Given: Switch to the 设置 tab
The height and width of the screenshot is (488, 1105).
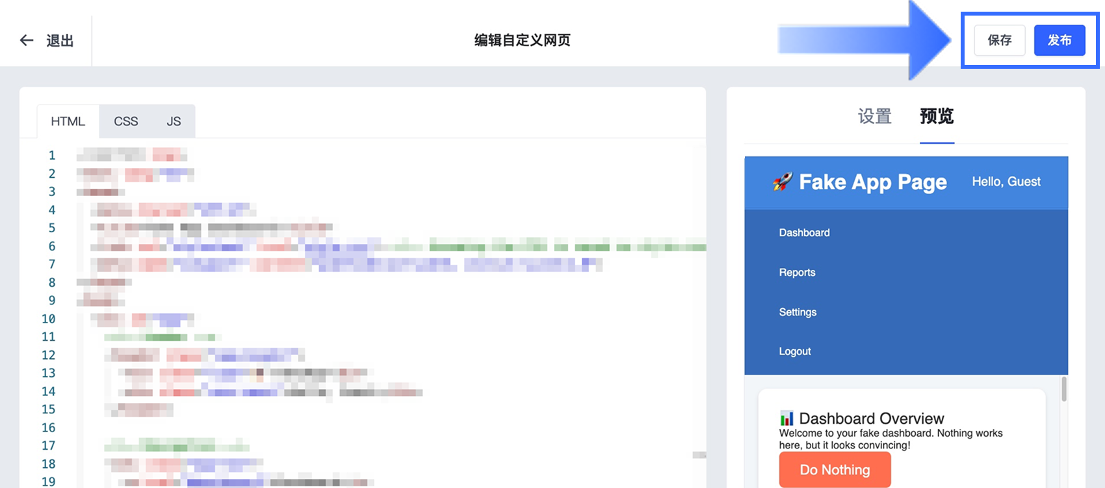Looking at the screenshot, I should 874,116.
